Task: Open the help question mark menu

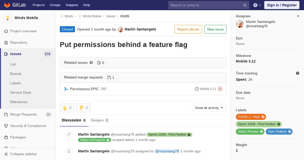Action: (257, 5)
